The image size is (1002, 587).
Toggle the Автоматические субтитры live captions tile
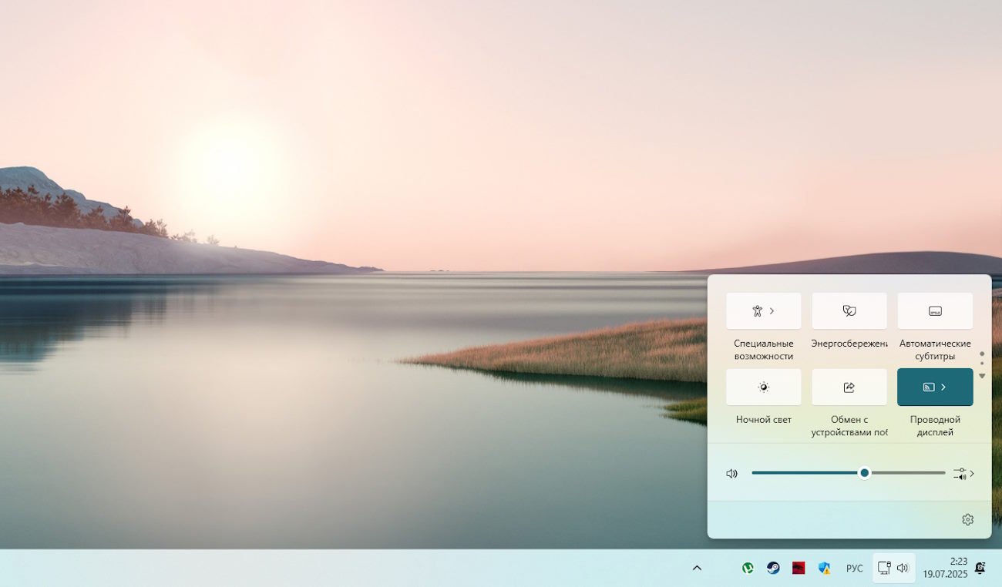(935, 311)
